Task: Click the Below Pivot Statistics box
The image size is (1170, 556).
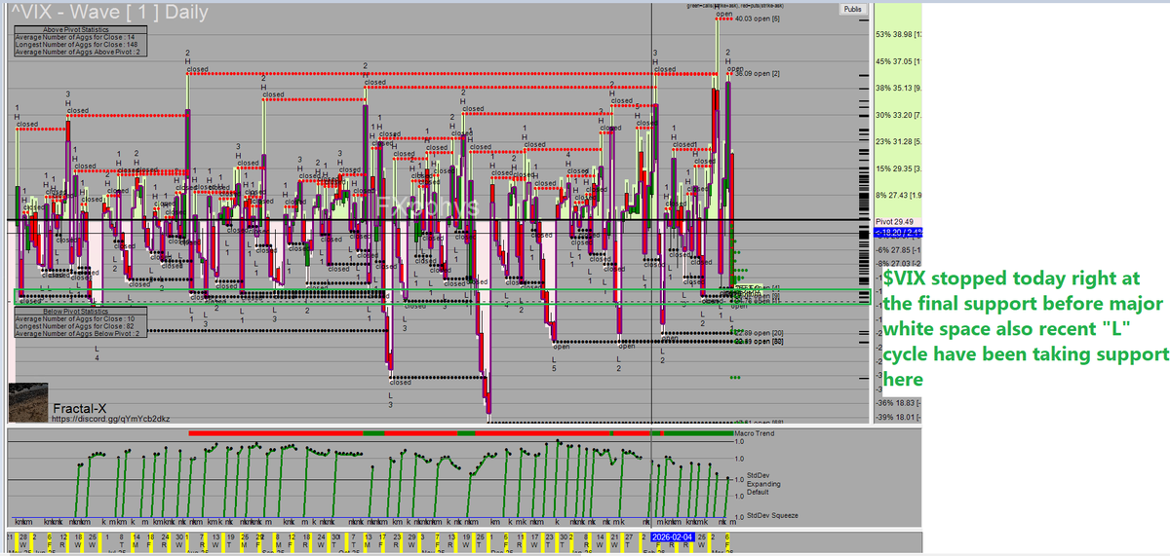Action: [79, 323]
